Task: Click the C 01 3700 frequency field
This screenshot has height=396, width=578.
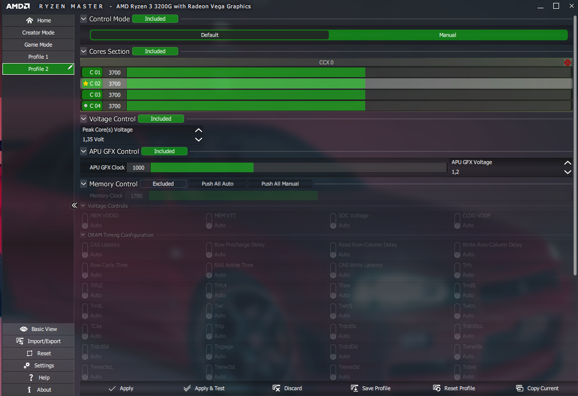Action: (x=115, y=73)
